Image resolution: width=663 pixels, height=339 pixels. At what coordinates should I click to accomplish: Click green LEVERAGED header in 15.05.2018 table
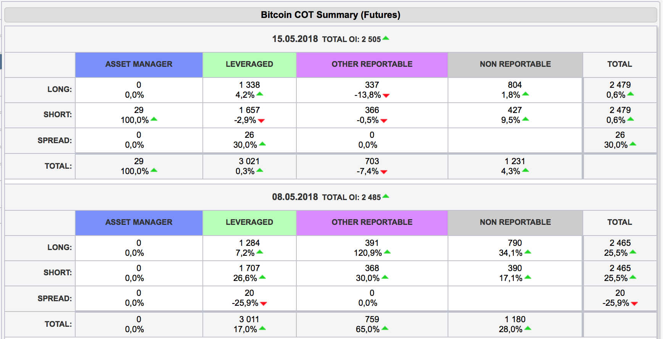[x=249, y=65]
